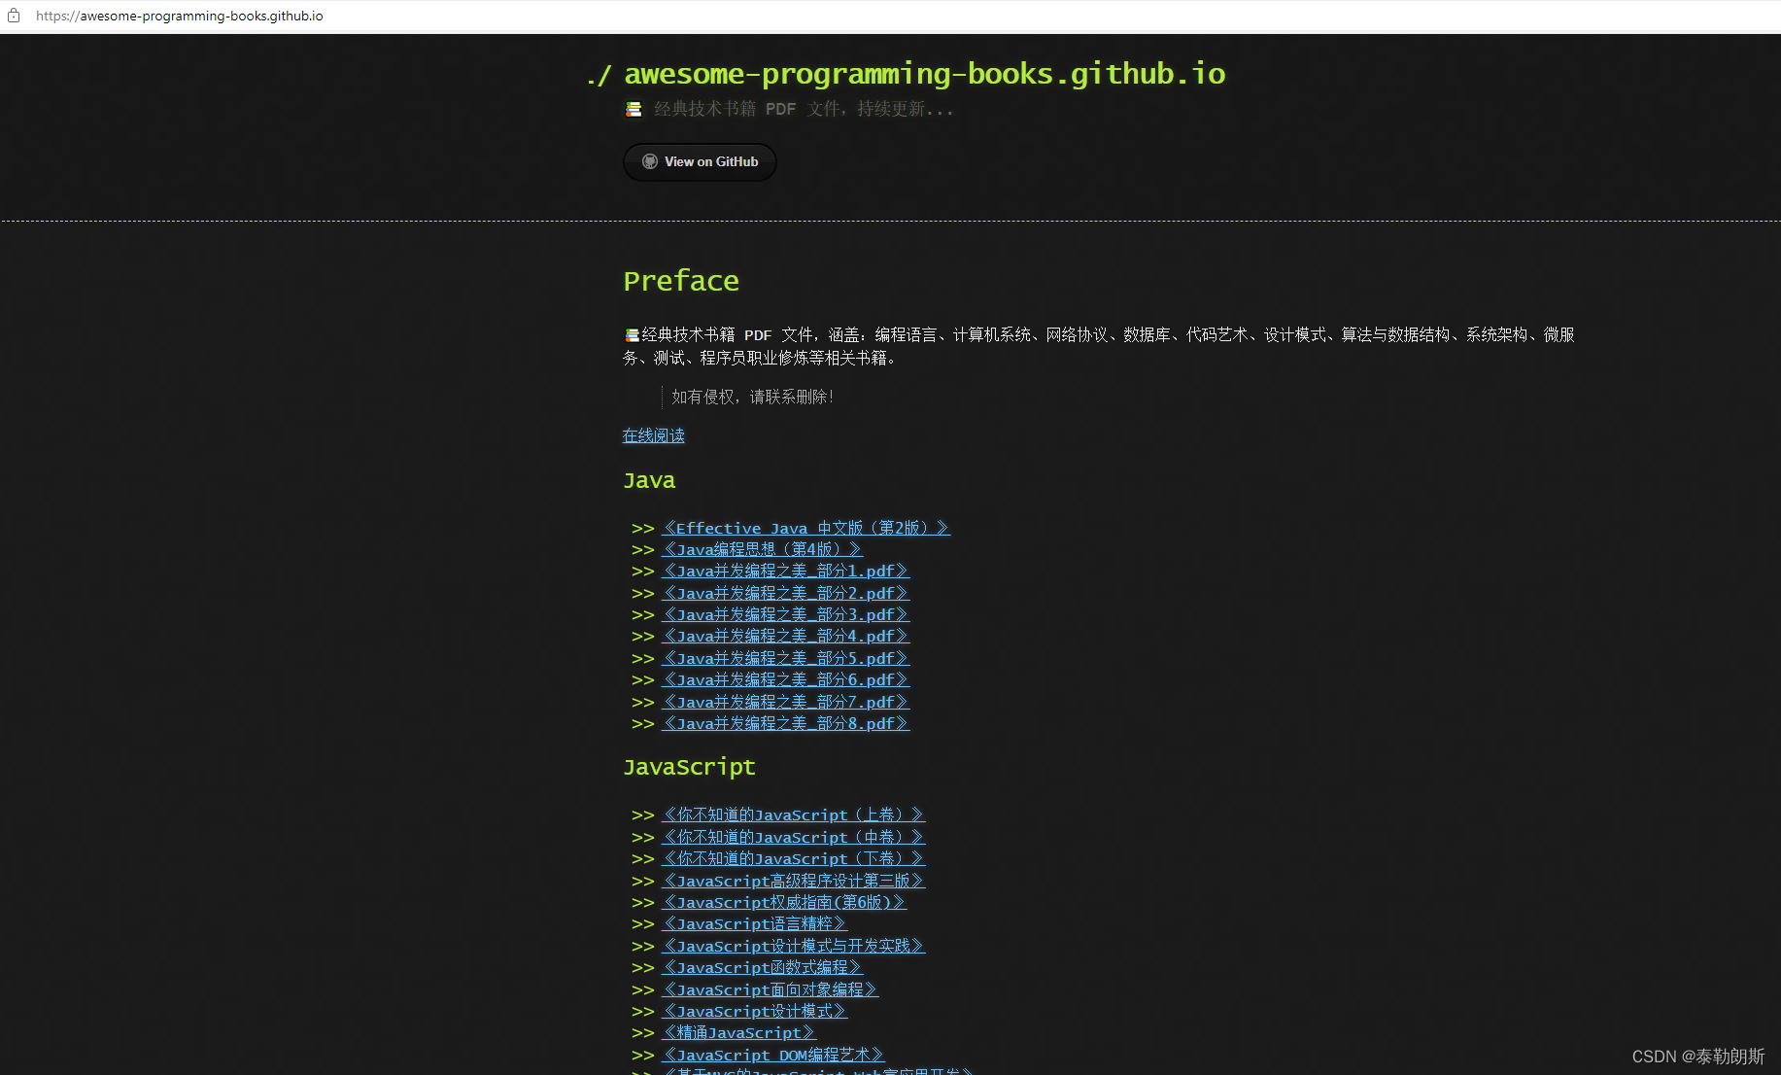This screenshot has width=1781, height=1075.
Task: Open 《JavaScript语言精粹》 link
Action: pyautogui.click(x=754, y=923)
